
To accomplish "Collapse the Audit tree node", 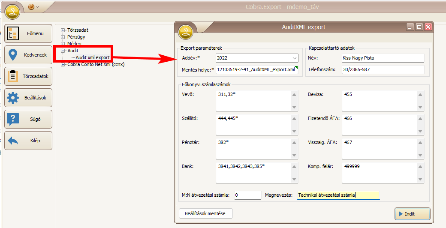I will [x=63, y=51].
